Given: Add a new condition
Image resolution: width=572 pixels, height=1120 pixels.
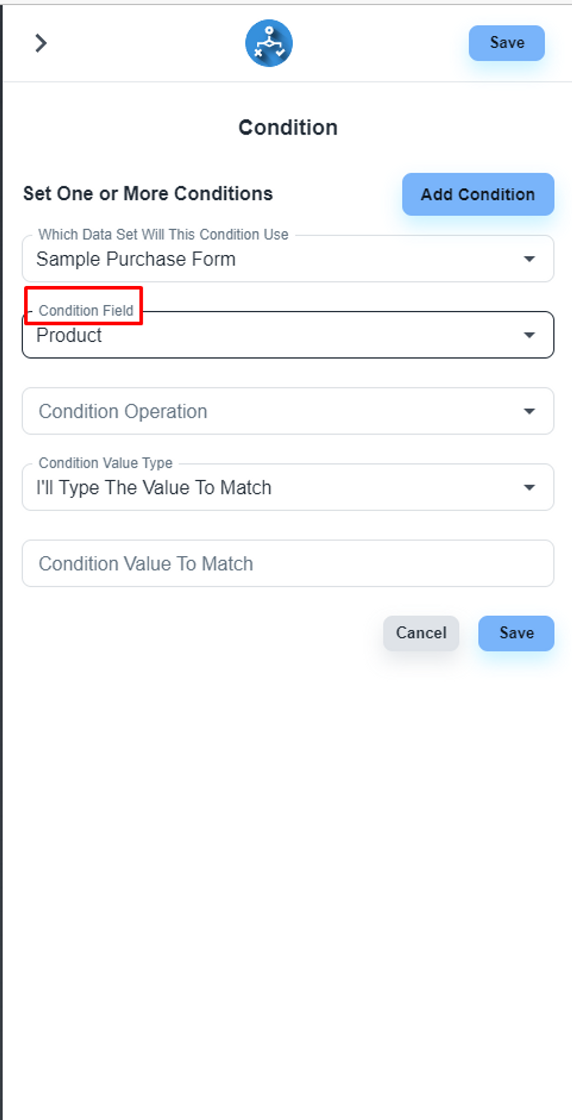Looking at the screenshot, I should pyautogui.click(x=478, y=194).
